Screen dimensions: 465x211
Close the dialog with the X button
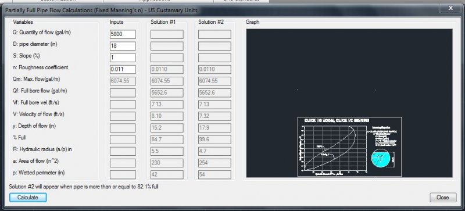click(450, 8)
